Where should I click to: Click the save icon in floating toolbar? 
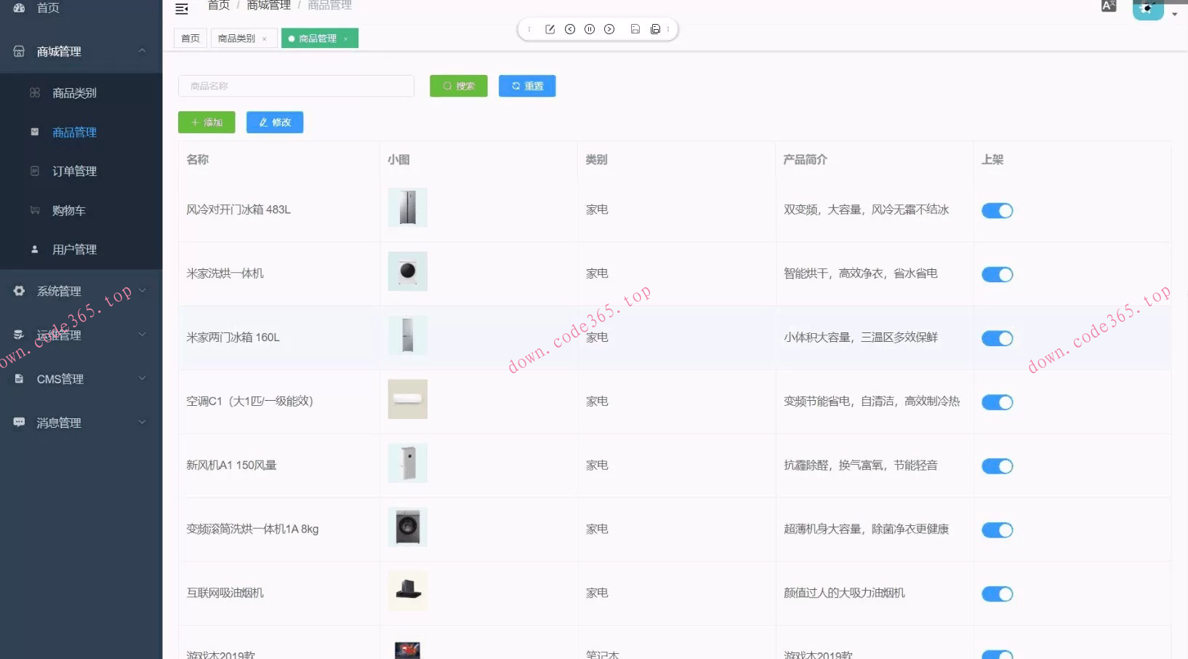[x=635, y=29]
